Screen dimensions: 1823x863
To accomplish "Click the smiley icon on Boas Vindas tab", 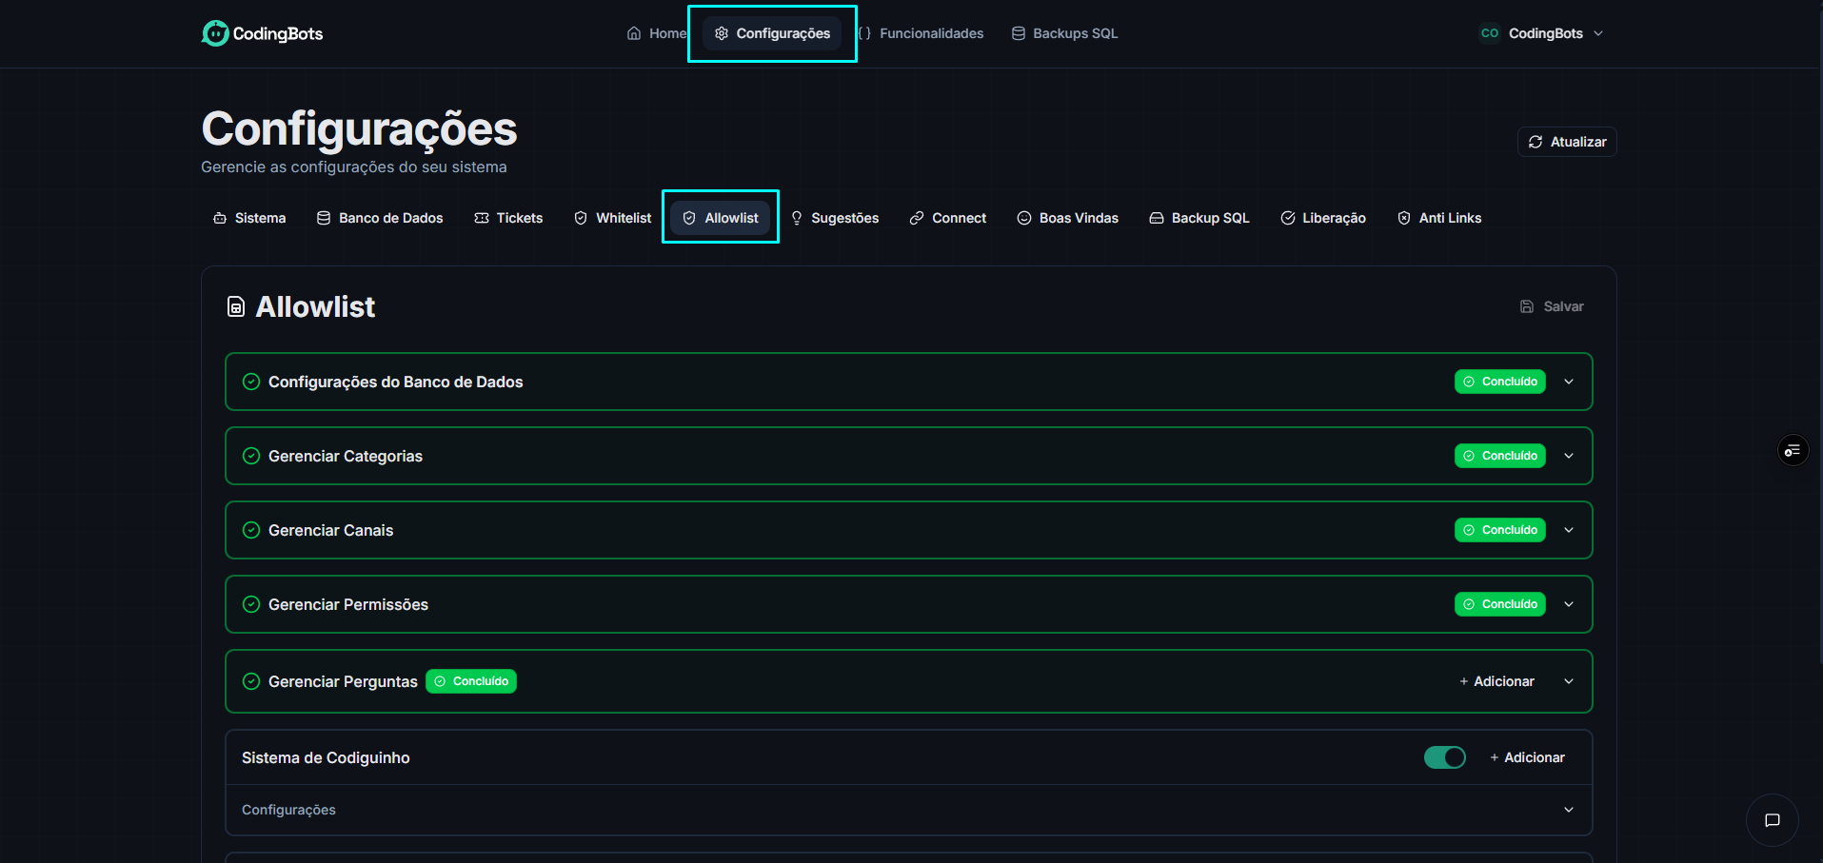I will coord(1024,218).
